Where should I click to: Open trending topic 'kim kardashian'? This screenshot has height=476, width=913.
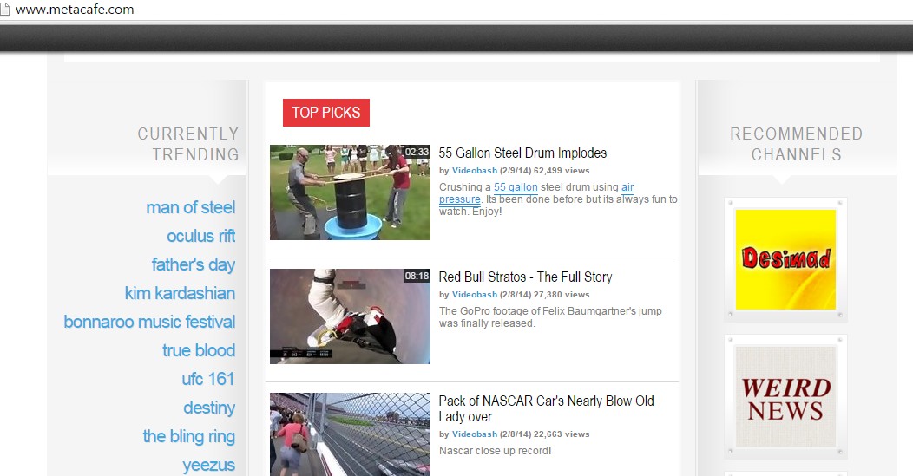pyautogui.click(x=180, y=293)
